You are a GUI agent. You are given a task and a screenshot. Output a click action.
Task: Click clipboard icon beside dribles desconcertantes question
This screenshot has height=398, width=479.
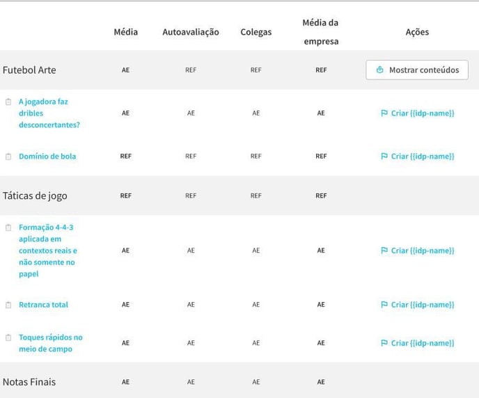click(8, 102)
